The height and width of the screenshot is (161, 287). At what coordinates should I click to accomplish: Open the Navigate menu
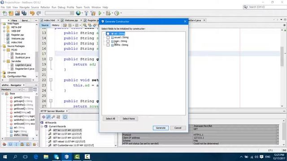[25, 7]
